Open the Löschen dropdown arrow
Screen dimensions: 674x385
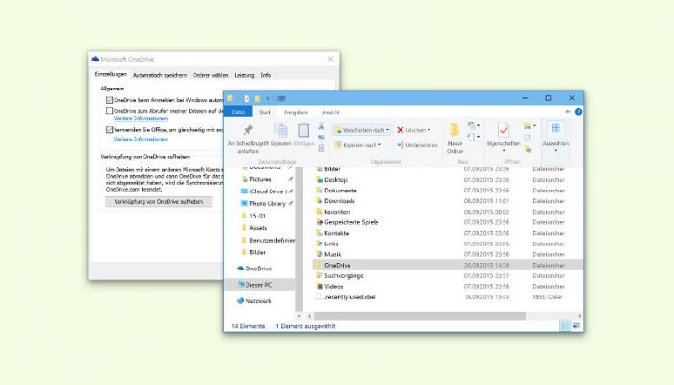coord(429,130)
